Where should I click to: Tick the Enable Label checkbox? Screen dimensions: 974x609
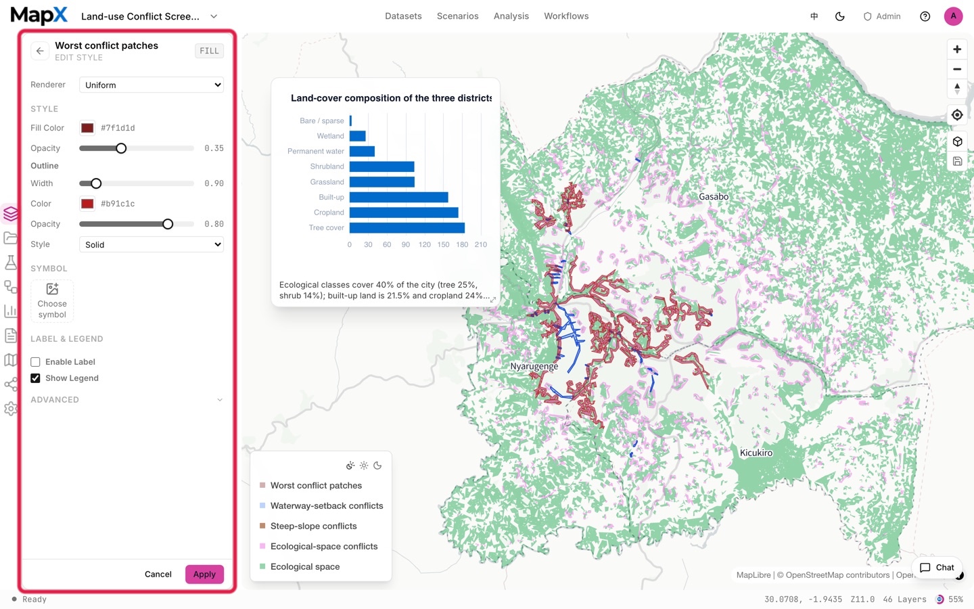(x=35, y=362)
